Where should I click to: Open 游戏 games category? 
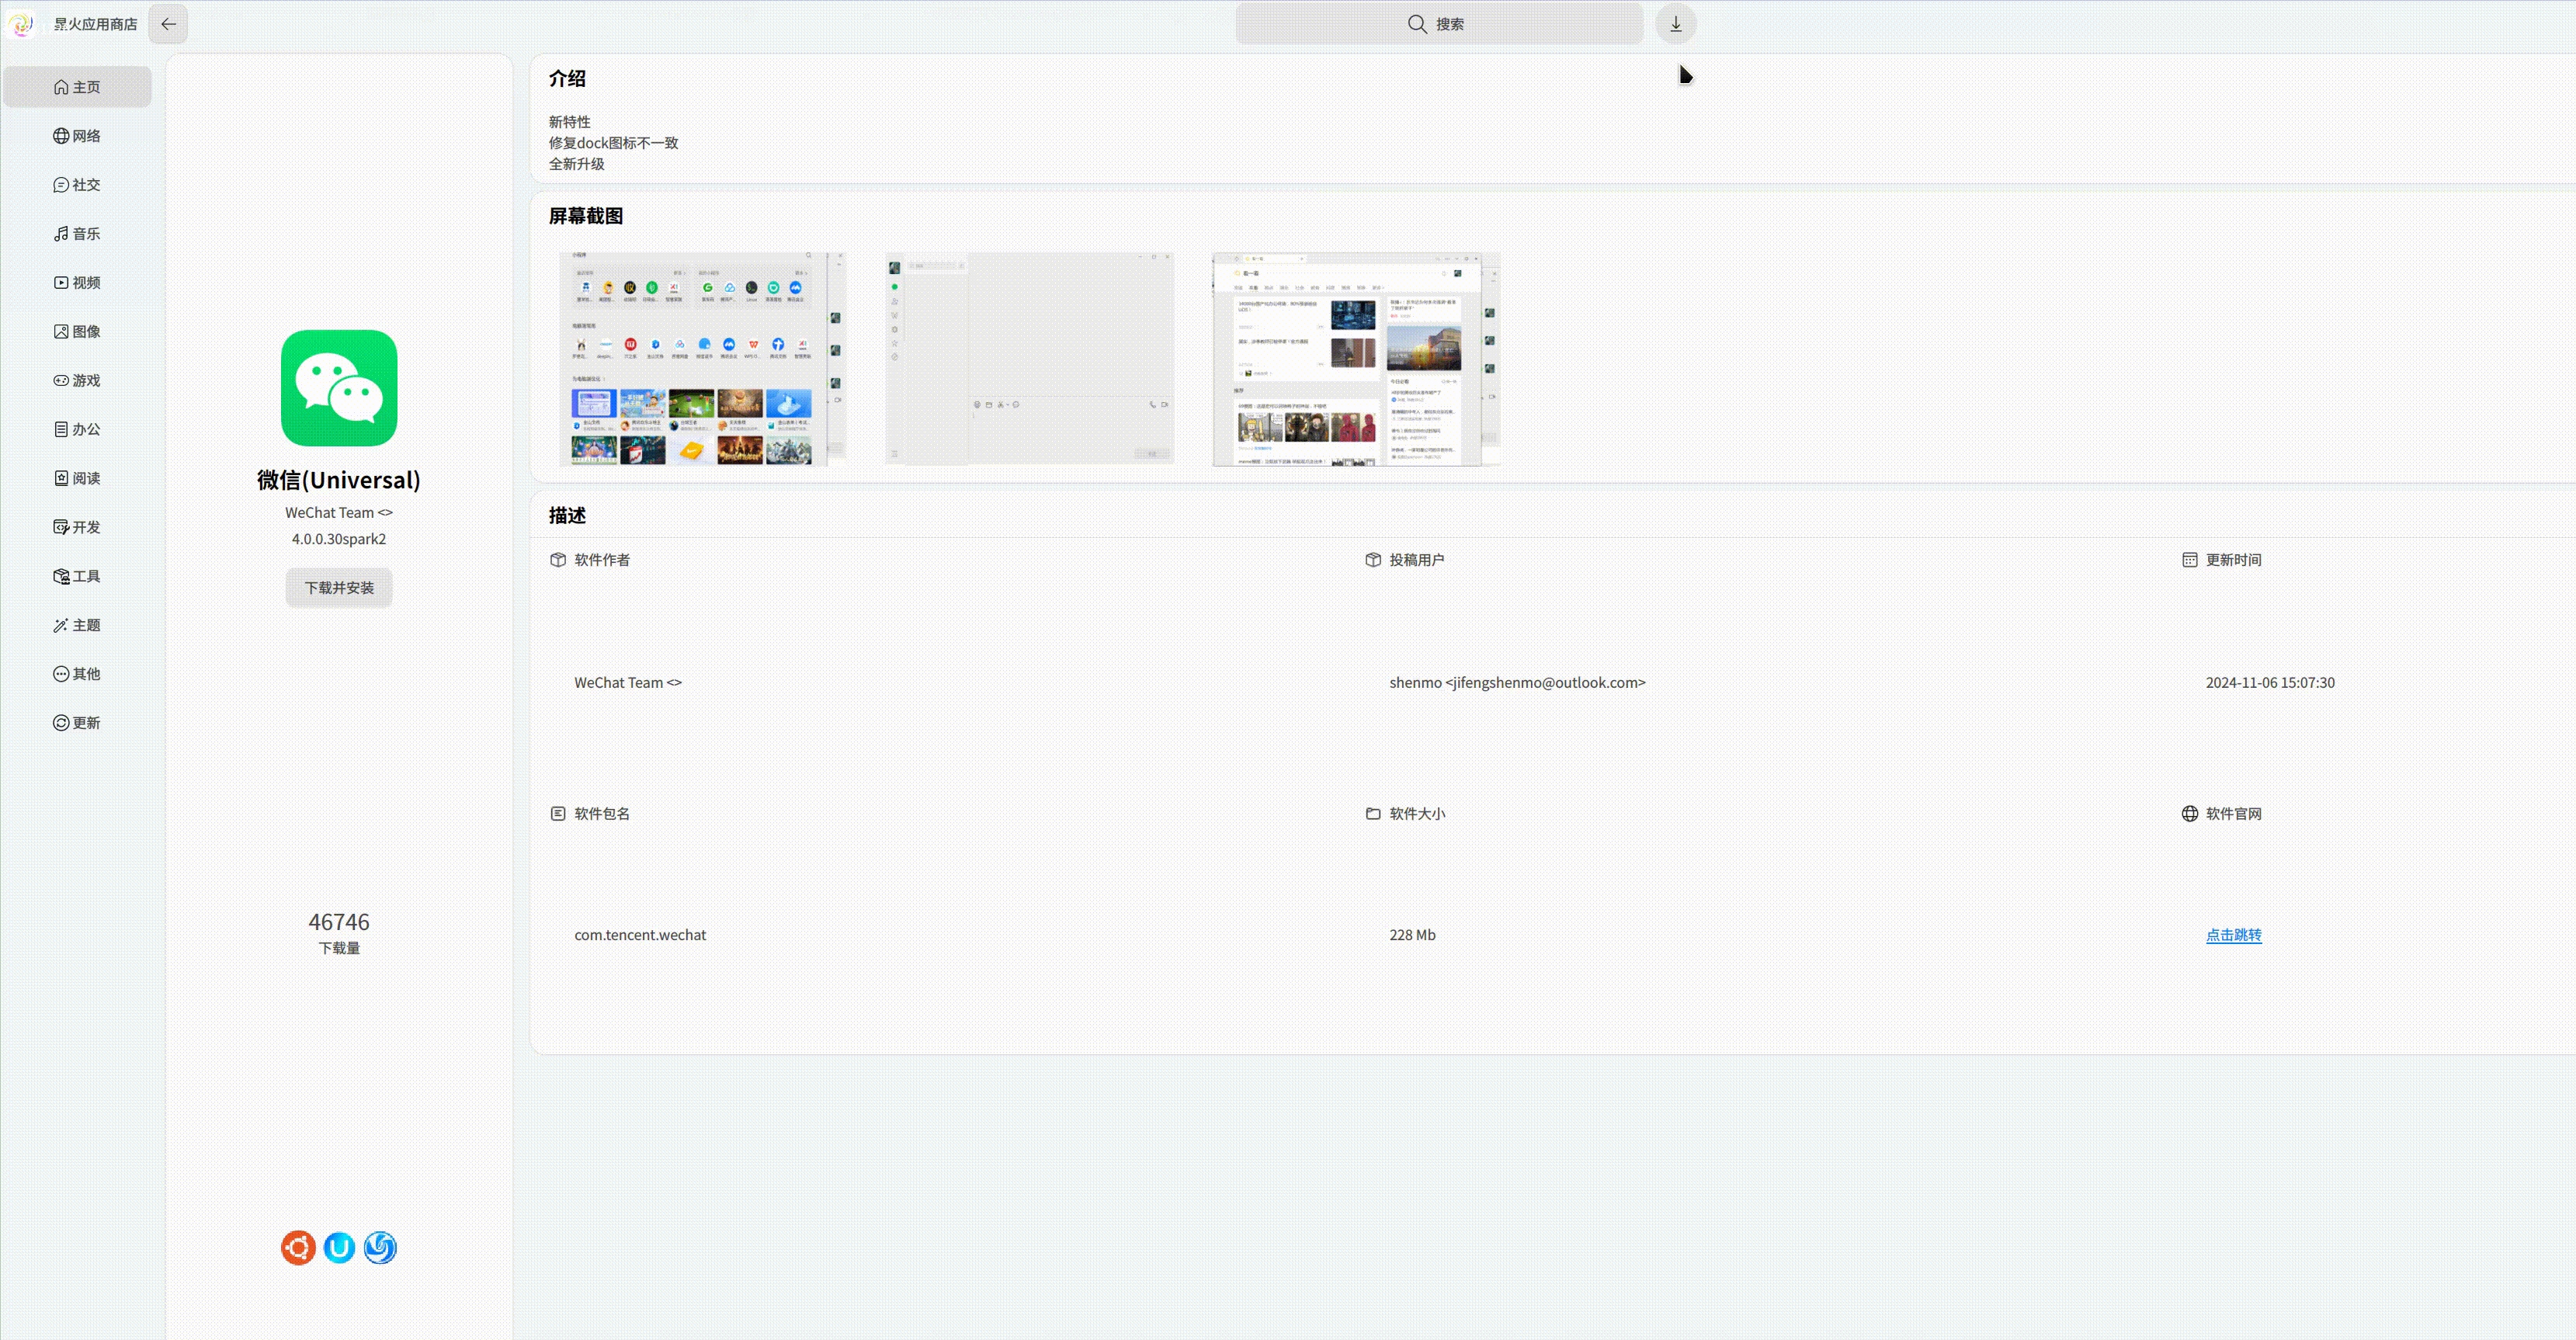click(77, 381)
